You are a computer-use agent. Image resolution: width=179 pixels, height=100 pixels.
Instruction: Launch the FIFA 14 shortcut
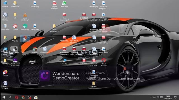[x=15, y=27]
